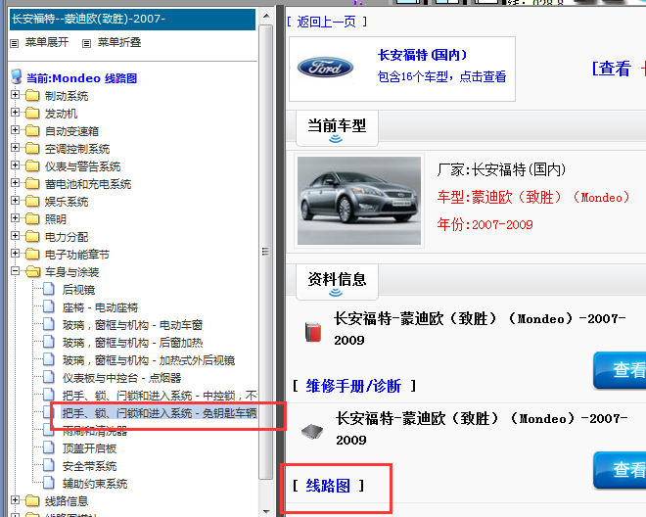
Task: Select the 资料信息 tab
Action: click(337, 282)
